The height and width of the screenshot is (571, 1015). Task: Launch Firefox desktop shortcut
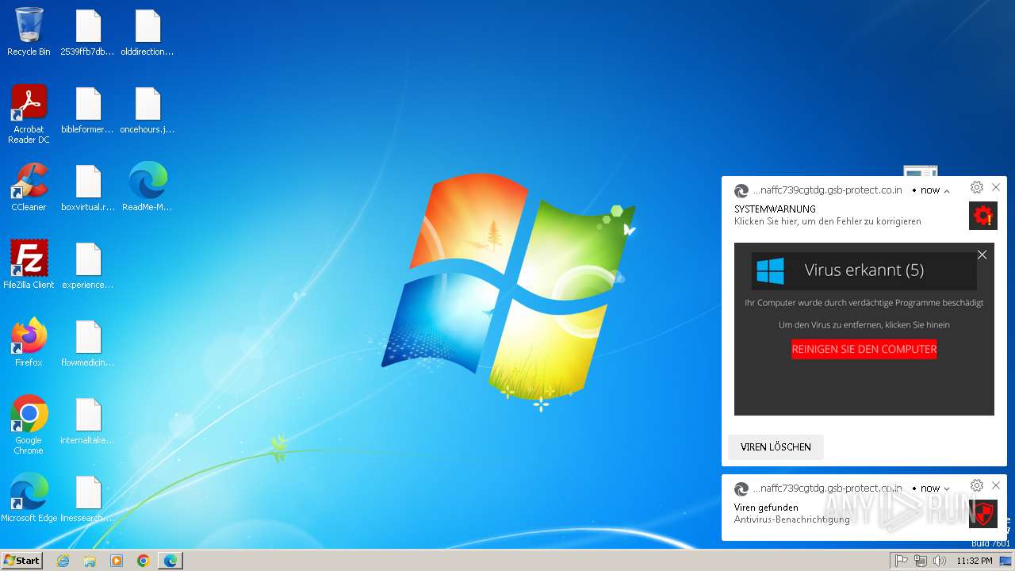click(29, 343)
